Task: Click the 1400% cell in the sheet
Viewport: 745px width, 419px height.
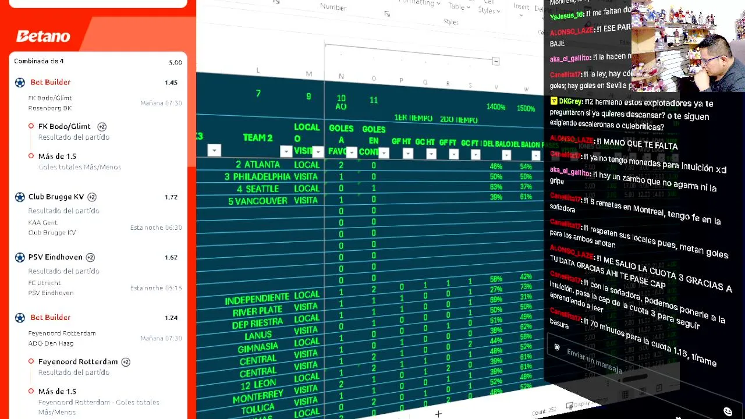Action: pos(496,107)
